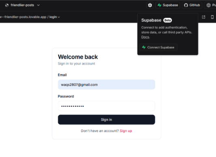Screen dimensions: 216x157
Task: Switch to mobile device preview icon
Action: click(212, 17)
